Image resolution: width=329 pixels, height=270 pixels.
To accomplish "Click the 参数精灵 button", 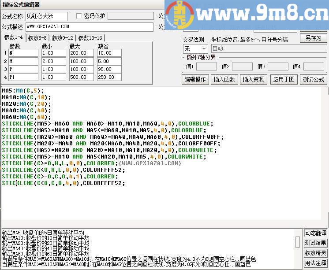I will (x=316, y=253).
